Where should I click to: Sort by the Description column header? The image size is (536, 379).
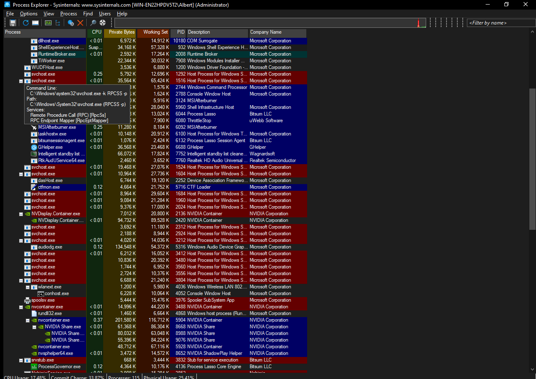(218, 33)
